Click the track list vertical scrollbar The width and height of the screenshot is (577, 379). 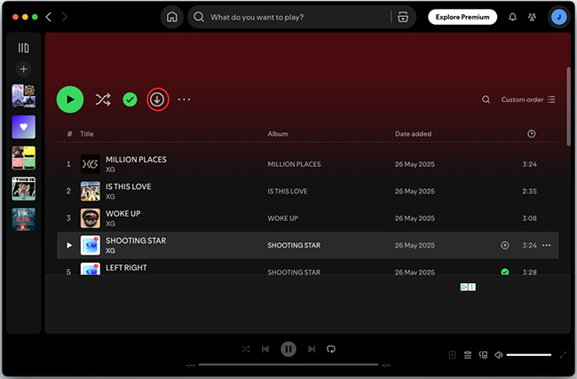coord(568,107)
